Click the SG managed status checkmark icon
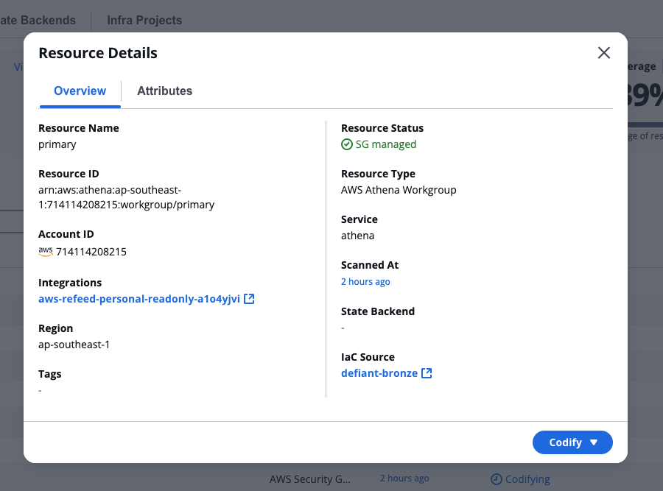This screenshot has height=491, width=663. click(347, 144)
